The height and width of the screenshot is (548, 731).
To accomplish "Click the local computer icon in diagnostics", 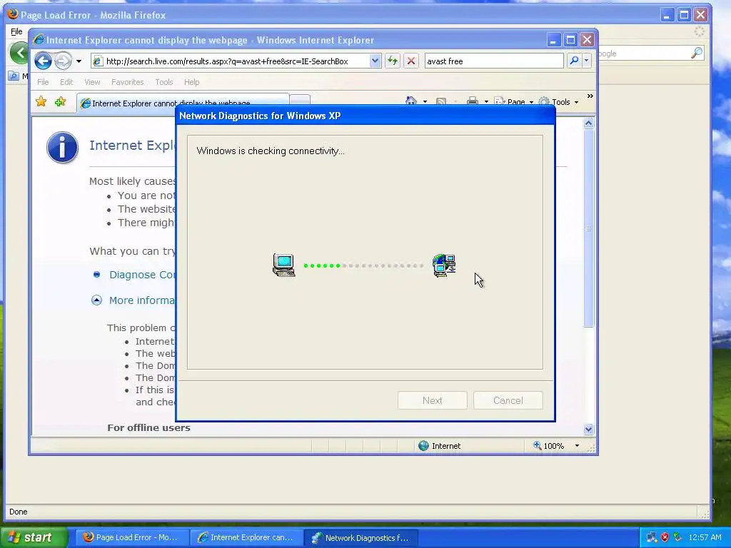I will coord(284,265).
